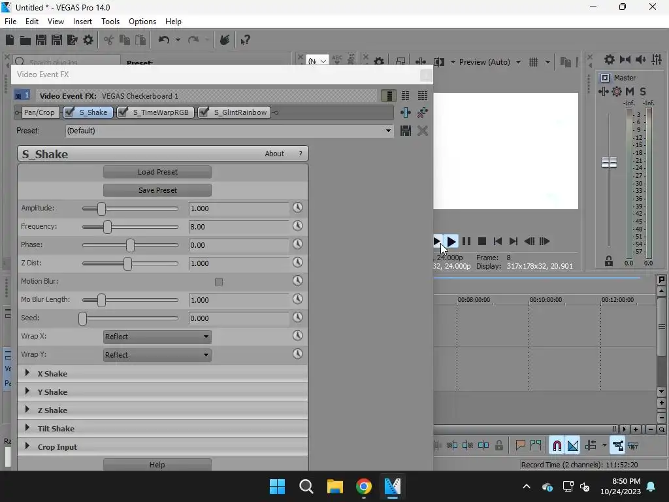Open Chrome from the taskbar
The image size is (669, 502).
[x=363, y=486]
